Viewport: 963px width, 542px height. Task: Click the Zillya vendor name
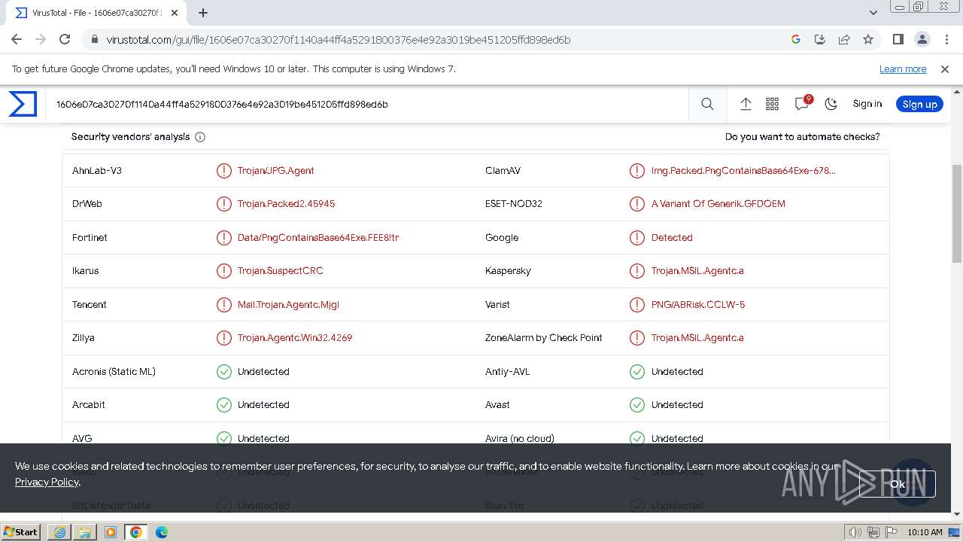click(x=84, y=338)
